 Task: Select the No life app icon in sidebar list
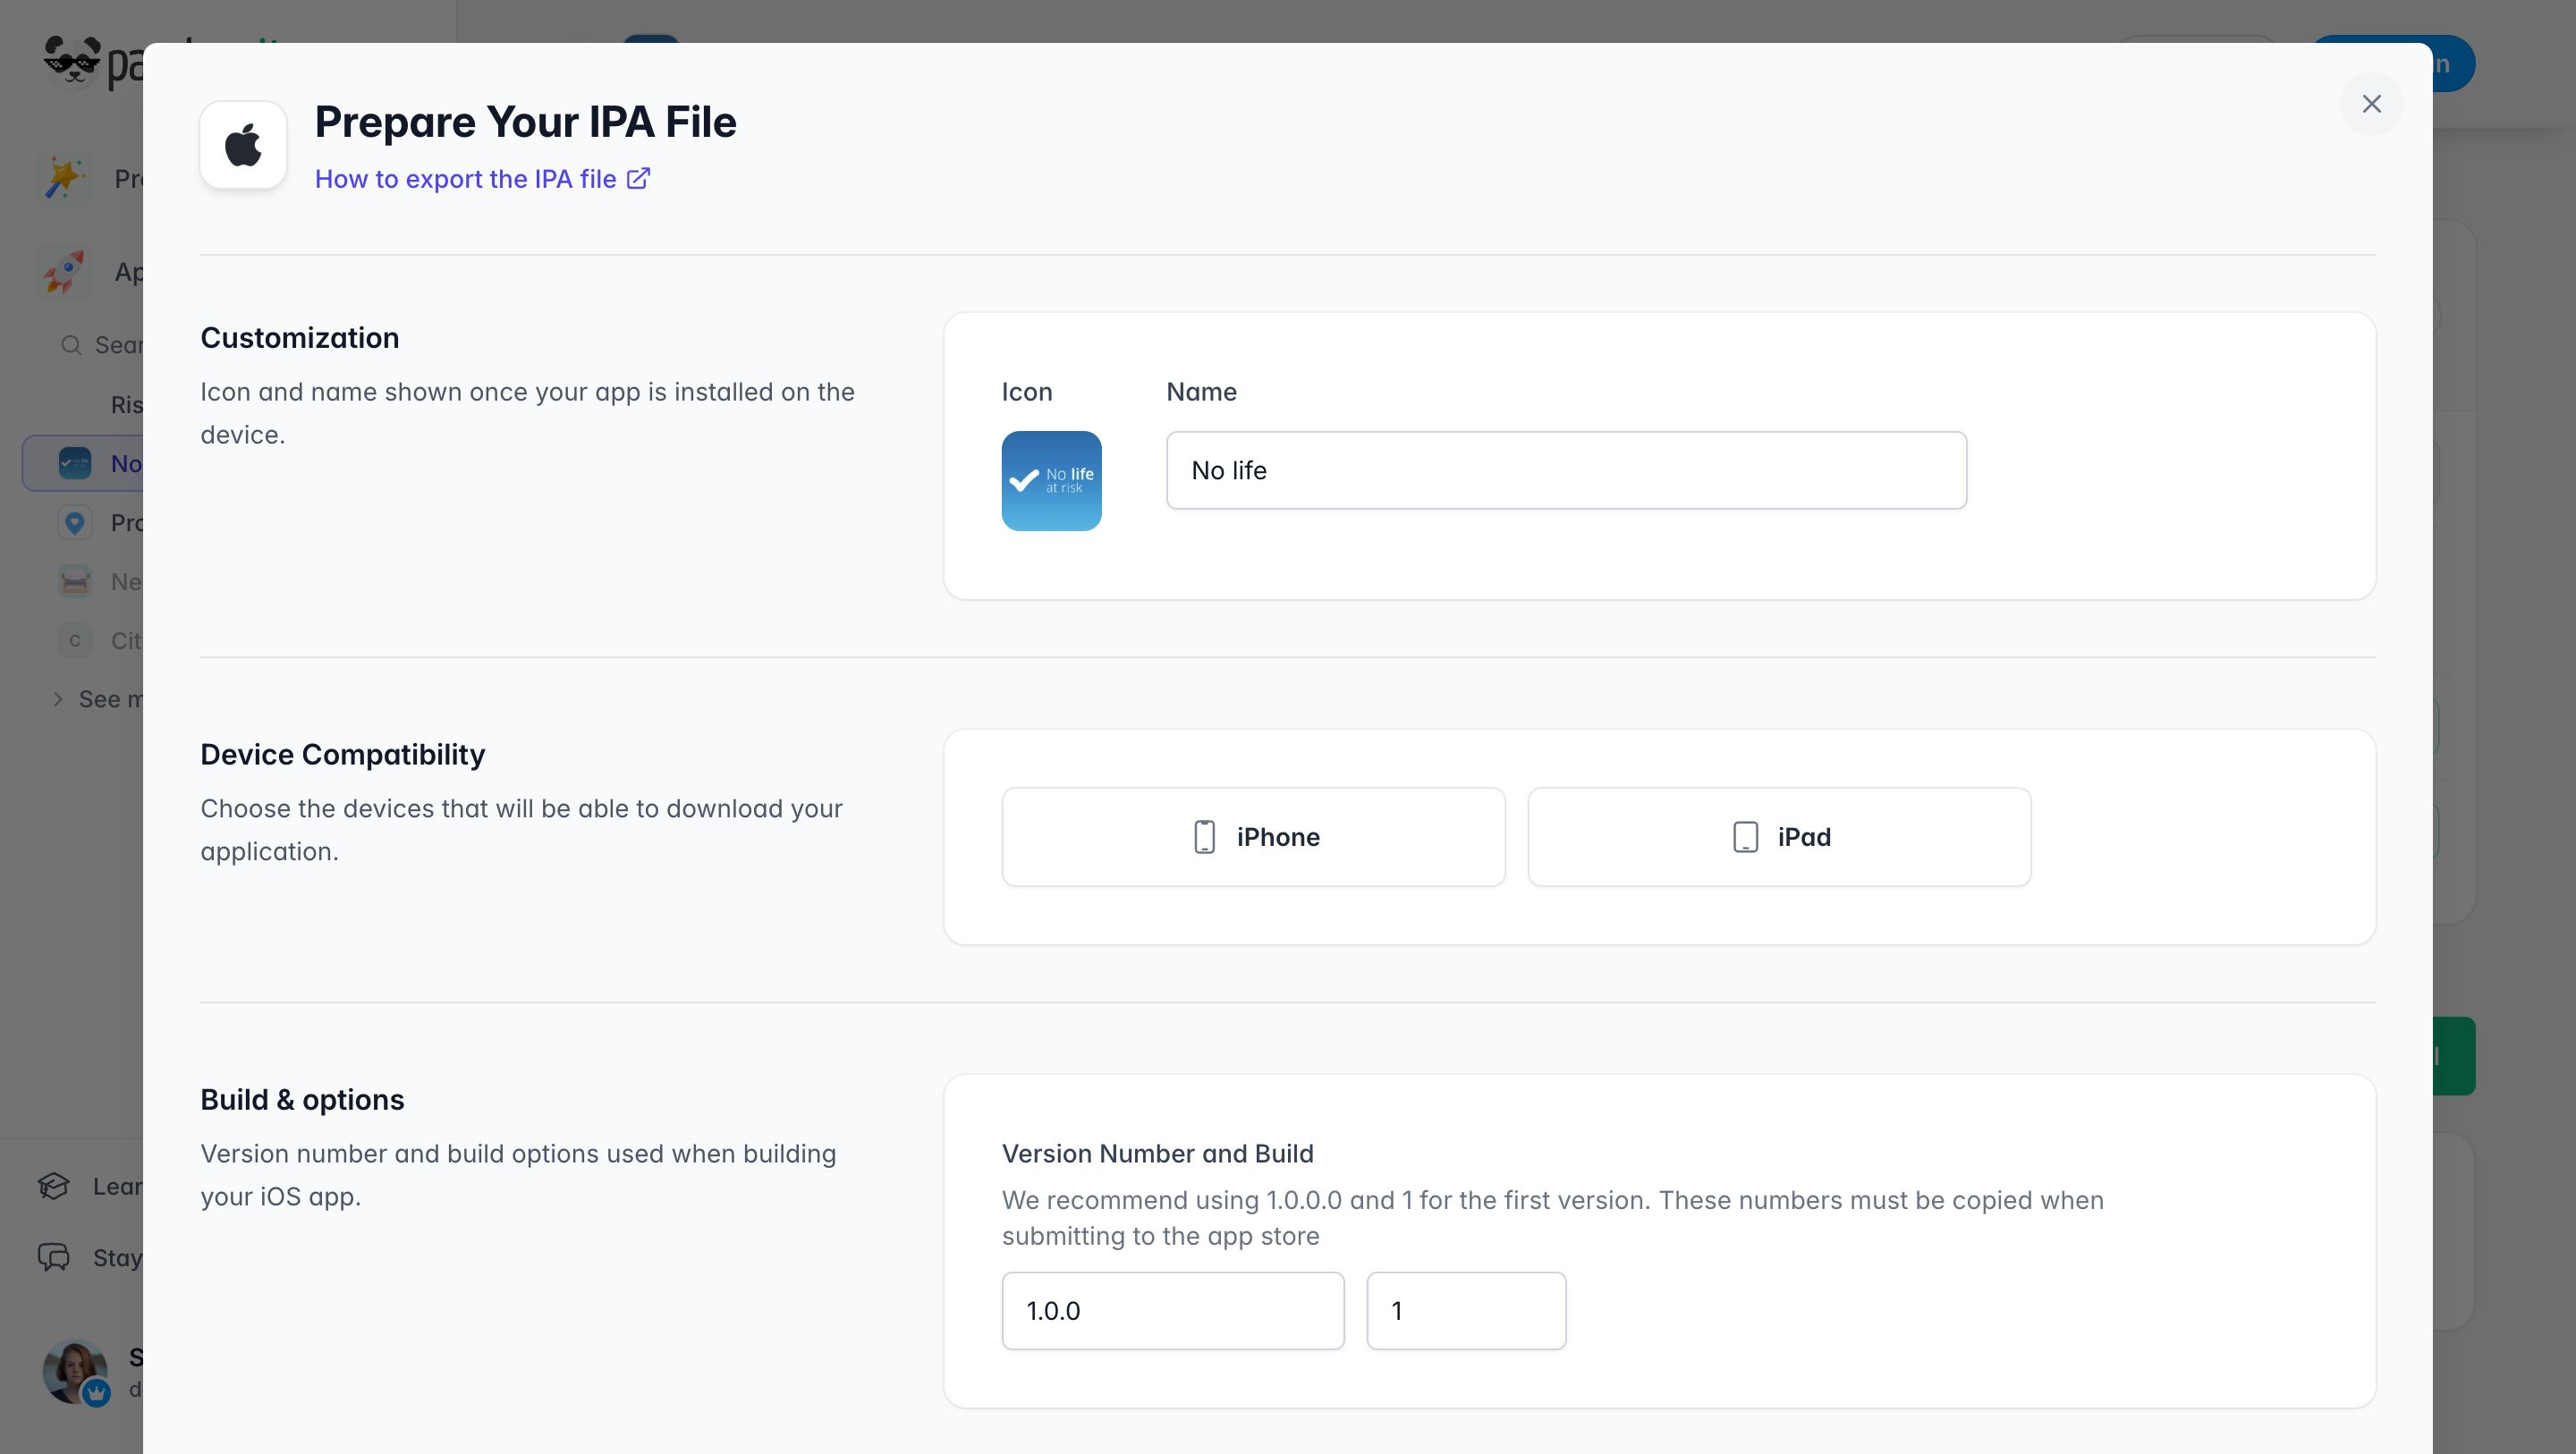(x=75, y=463)
